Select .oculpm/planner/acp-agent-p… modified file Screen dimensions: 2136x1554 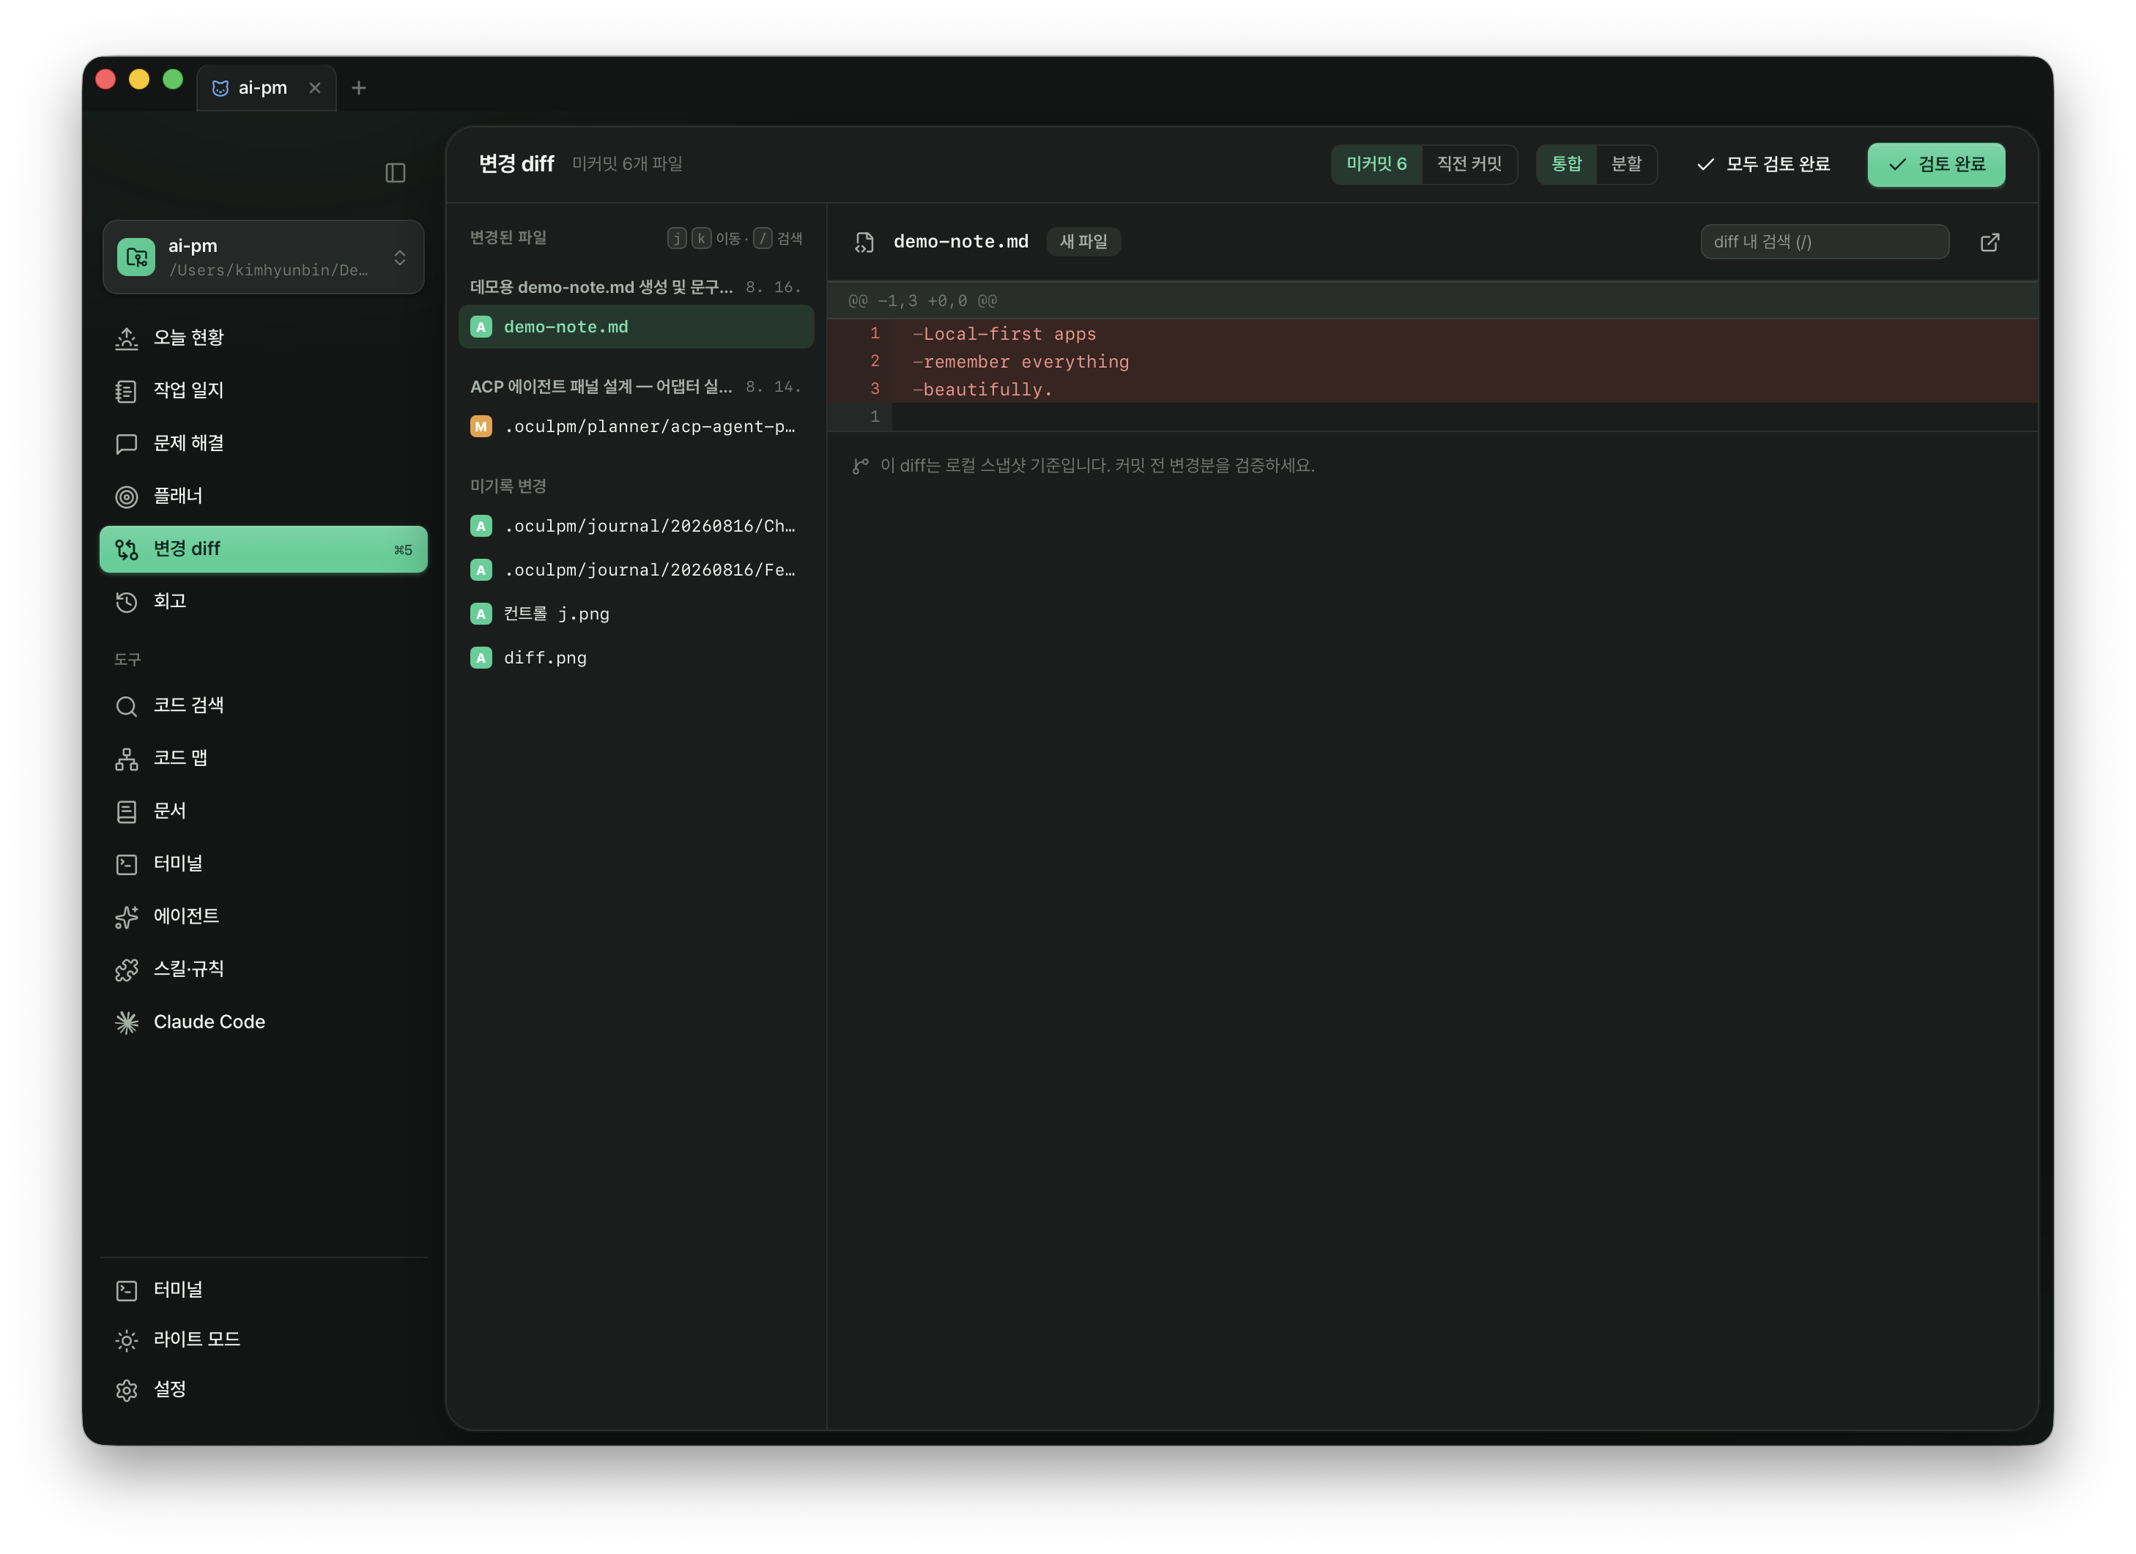636,427
